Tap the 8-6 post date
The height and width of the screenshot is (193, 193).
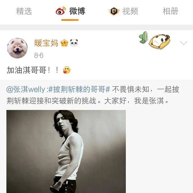click(x=39, y=56)
